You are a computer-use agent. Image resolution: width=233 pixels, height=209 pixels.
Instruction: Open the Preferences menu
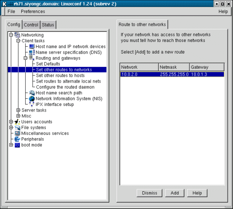[33, 11]
